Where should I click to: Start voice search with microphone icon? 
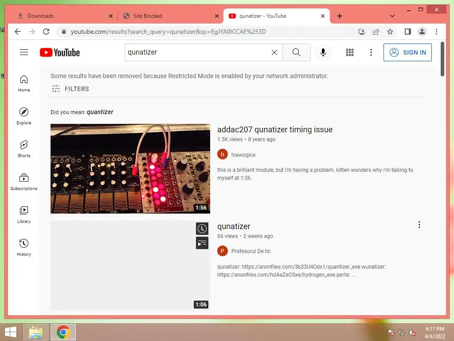(x=323, y=52)
